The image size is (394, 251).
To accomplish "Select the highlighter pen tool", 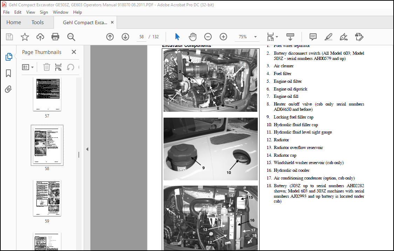I will tap(329, 37).
